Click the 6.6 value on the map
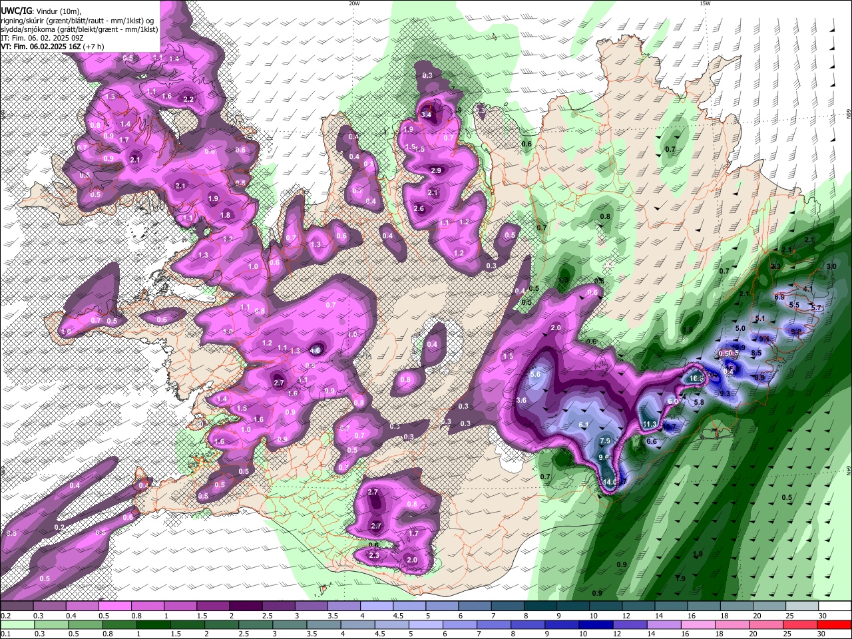This screenshot has height=639, width=852. click(652, 441)
